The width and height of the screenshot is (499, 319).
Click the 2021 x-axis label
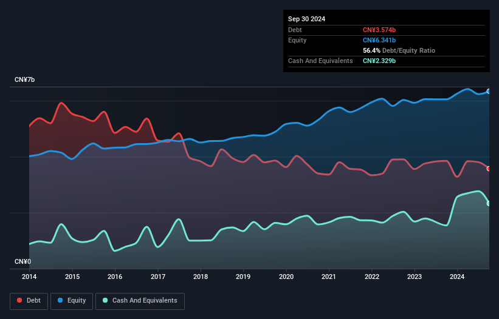tap(329, 277)
